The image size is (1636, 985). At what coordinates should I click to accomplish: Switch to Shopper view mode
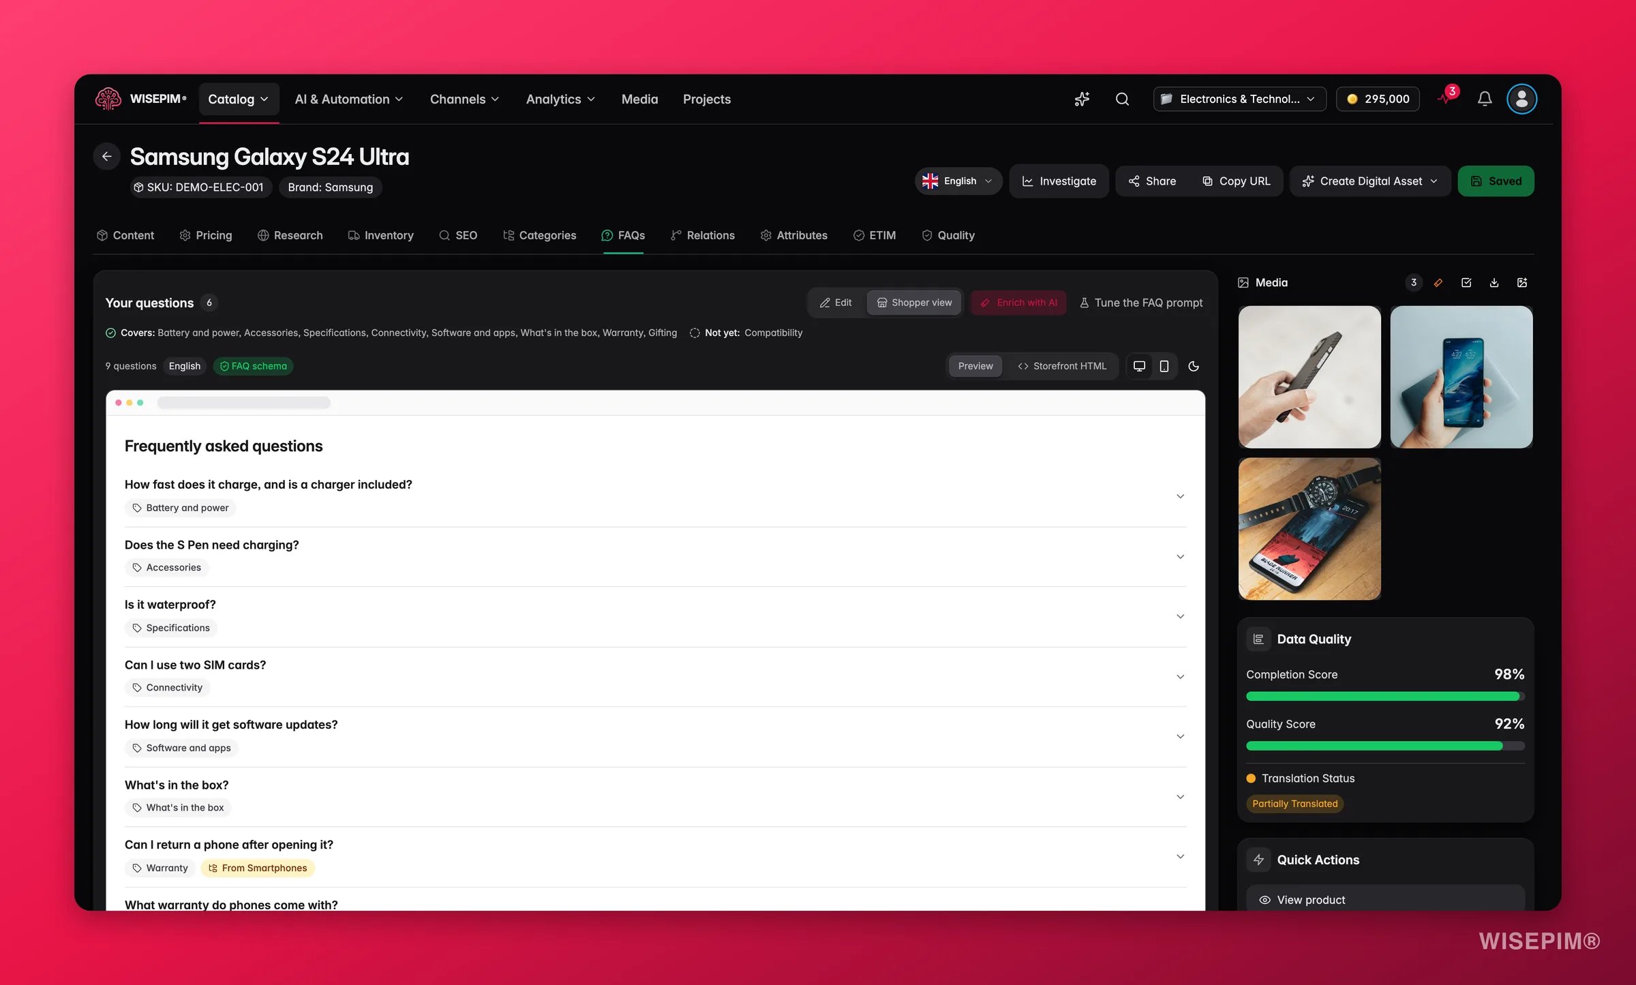point(914,303)
